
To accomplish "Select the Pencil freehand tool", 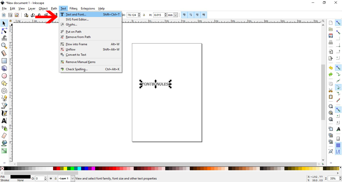I will click(4, 98).
